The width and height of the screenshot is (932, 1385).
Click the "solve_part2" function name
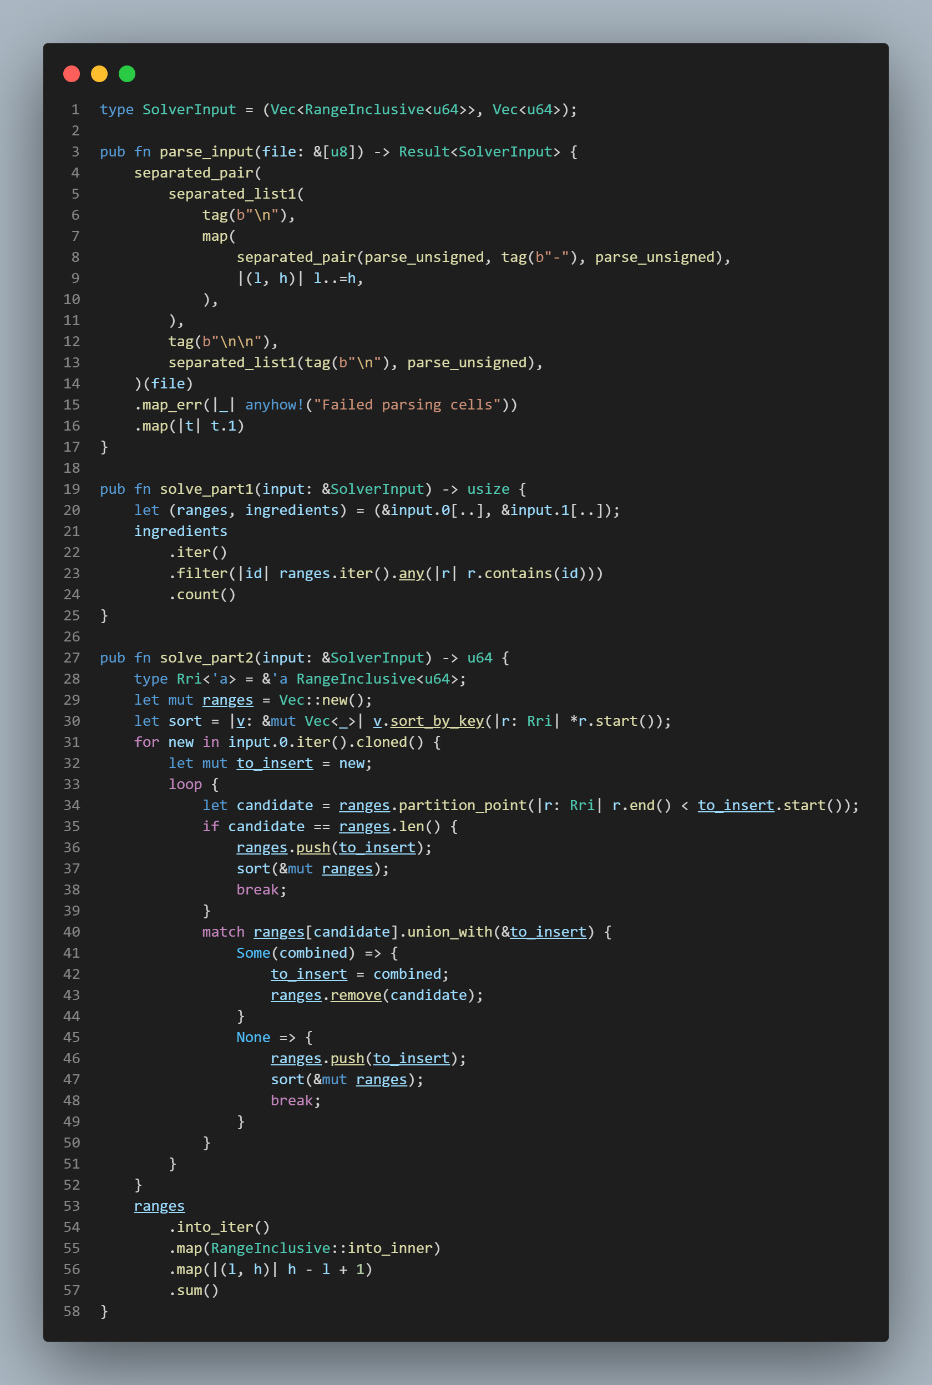coord(207,658)
